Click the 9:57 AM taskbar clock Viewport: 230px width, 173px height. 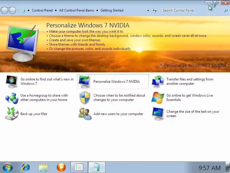tap(210, 168)
